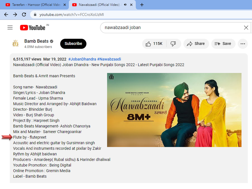
Task: Open the Bamb Beats channel name link
Action: 36,41
